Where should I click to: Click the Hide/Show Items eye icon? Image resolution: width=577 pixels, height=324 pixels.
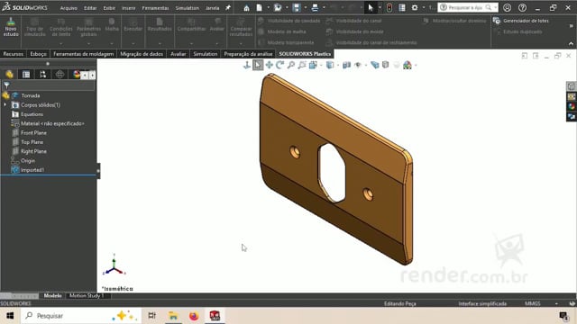point(358,65)
